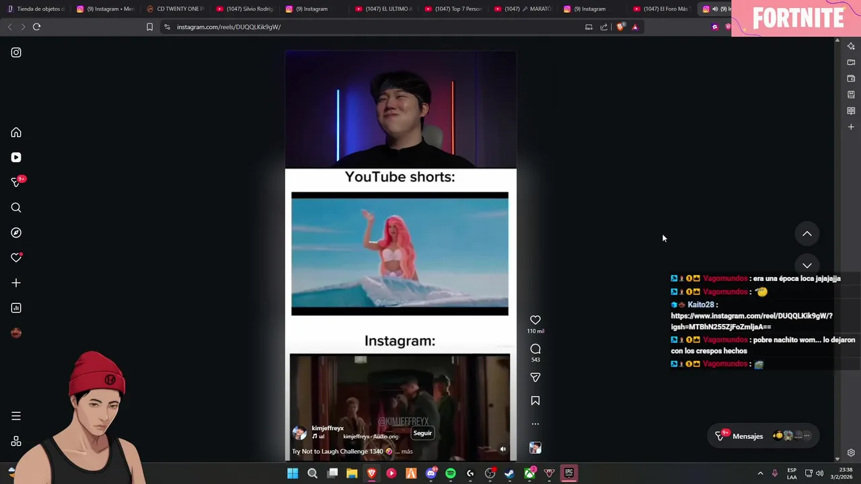Go to previous reel with up chevron
The width and height of the screenshot is (861, 484).
coord(807,234)
